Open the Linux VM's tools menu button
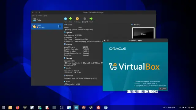 59,26
